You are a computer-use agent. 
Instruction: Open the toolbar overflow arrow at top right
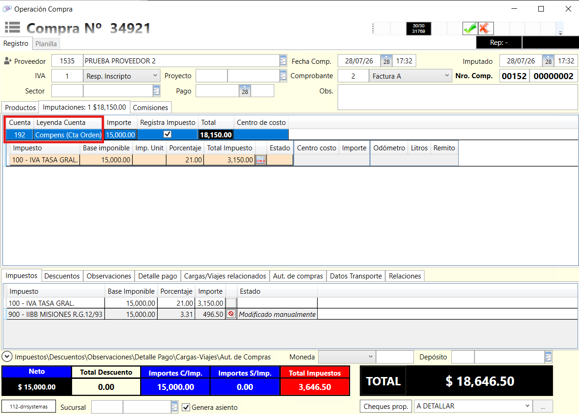coord(560,33)
